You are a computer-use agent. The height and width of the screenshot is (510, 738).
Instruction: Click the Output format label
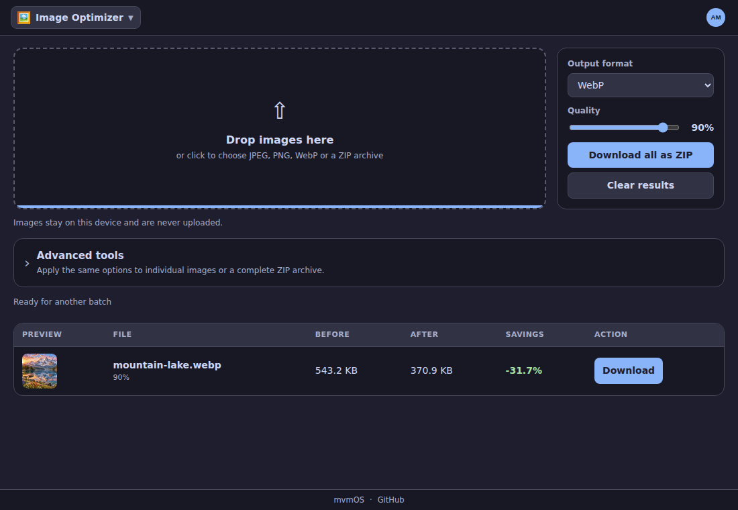pos(600,64)
